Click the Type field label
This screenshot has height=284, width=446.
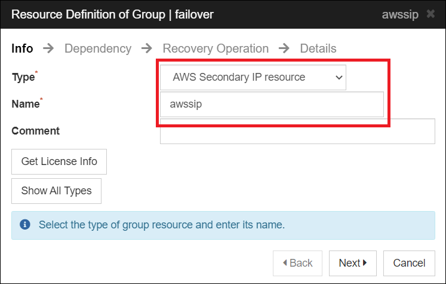pyautogui.click(x=23, y=77)
